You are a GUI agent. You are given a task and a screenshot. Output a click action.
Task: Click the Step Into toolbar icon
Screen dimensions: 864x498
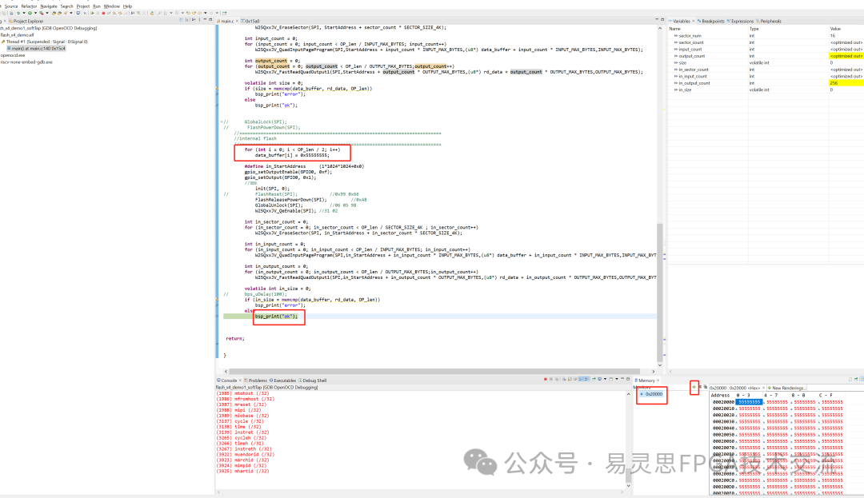pos(114,14)
